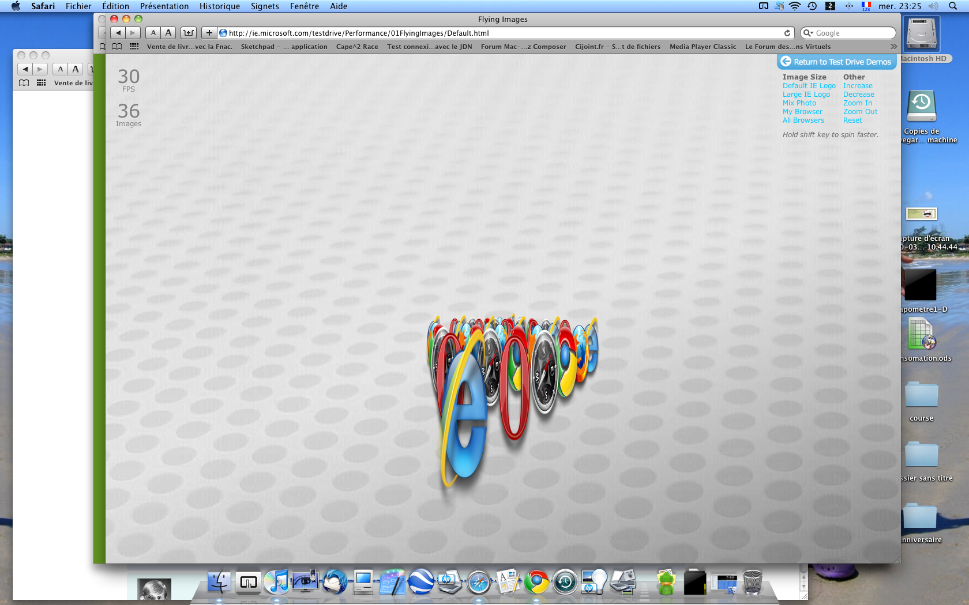This screenshot has width=969, height=605.
Task: Open iTunes from the Dock
Action: point(277,582)
